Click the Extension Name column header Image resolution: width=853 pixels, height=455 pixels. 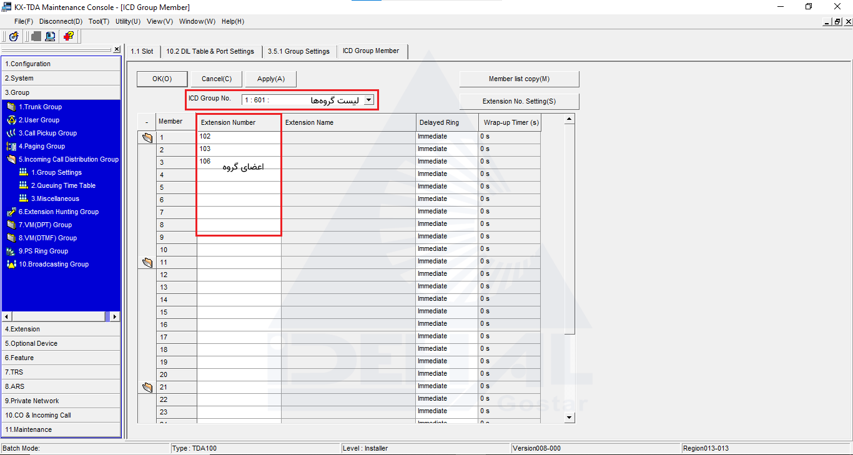[x=348, y=122]
